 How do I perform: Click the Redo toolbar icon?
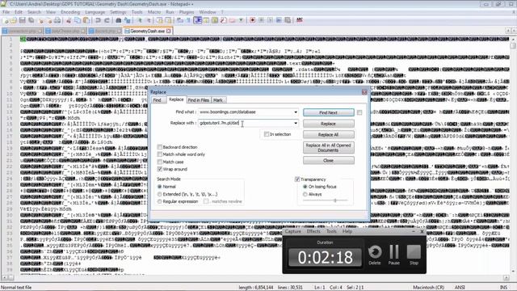107,20
